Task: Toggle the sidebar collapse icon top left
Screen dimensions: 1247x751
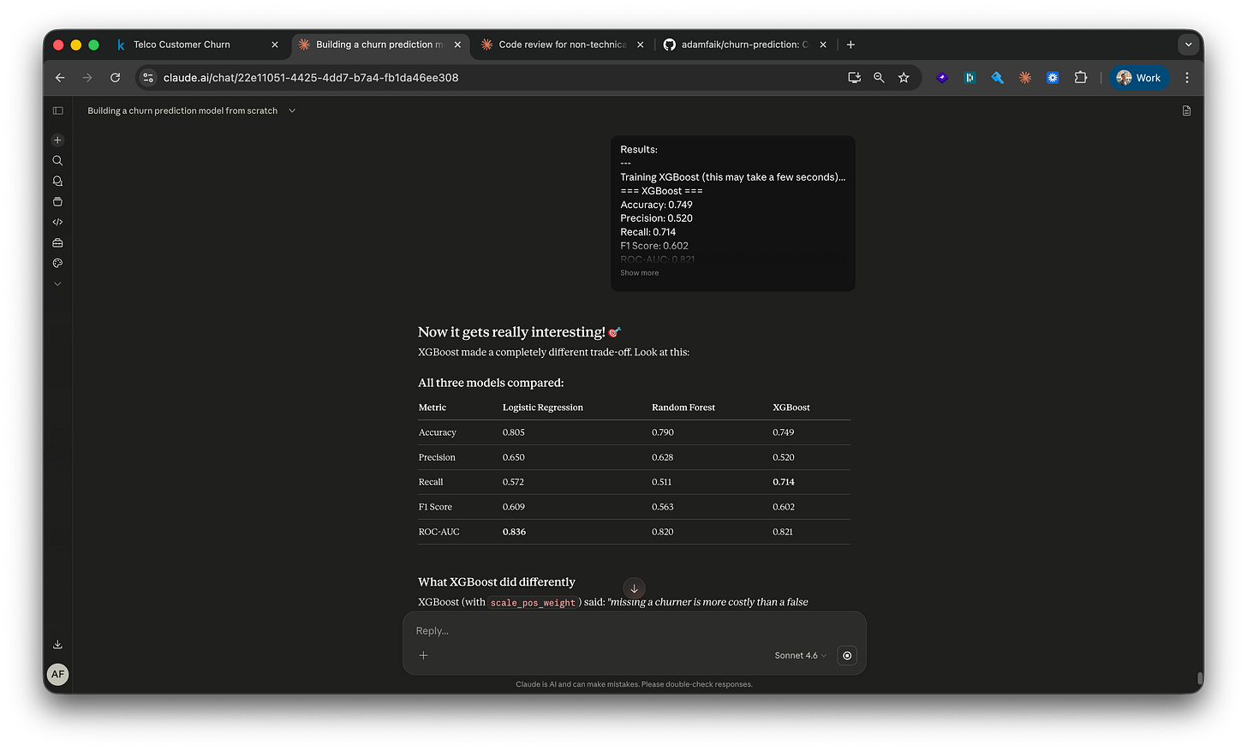Action: point(57,110)
